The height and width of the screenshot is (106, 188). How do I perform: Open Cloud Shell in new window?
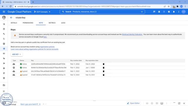[179, 103]
